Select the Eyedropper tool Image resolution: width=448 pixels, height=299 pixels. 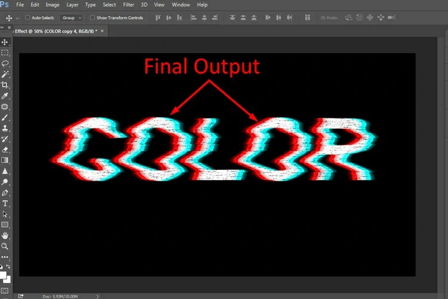[x=5, y=96]
